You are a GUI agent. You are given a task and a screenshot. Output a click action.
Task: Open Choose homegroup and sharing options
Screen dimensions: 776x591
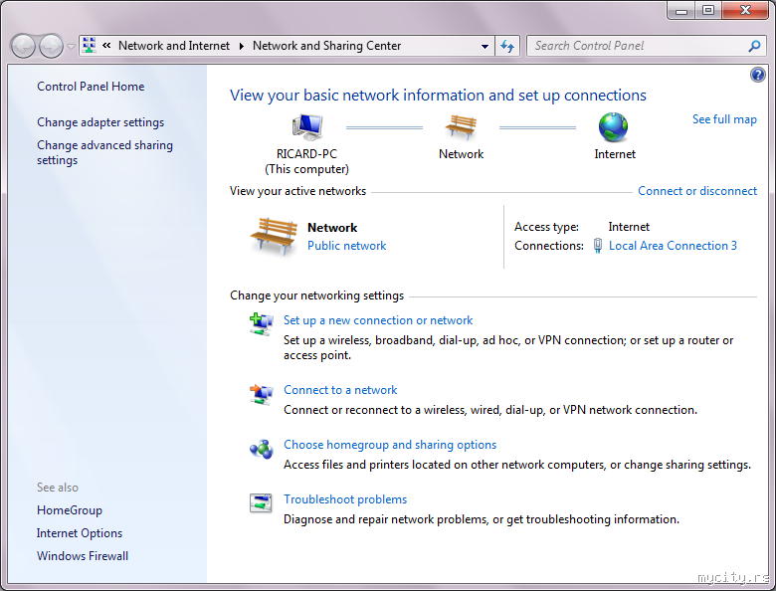tap(390, 445)
